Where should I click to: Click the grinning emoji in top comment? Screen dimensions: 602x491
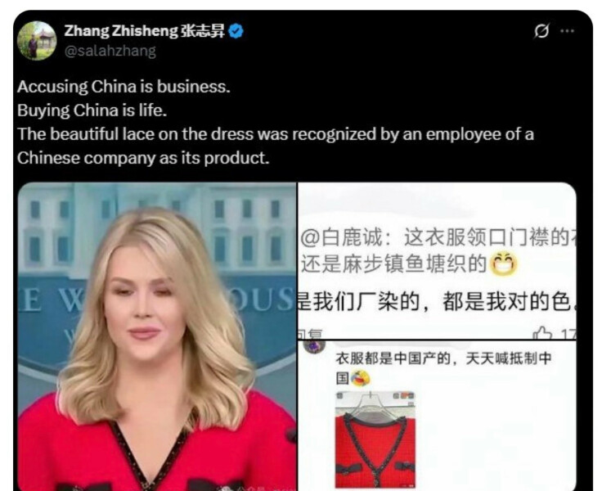pos(504,264)
